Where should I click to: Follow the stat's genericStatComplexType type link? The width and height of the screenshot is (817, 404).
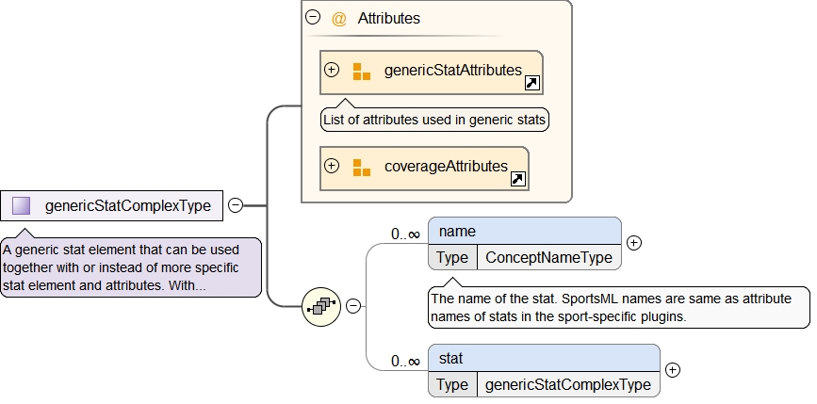pos(567,384)
